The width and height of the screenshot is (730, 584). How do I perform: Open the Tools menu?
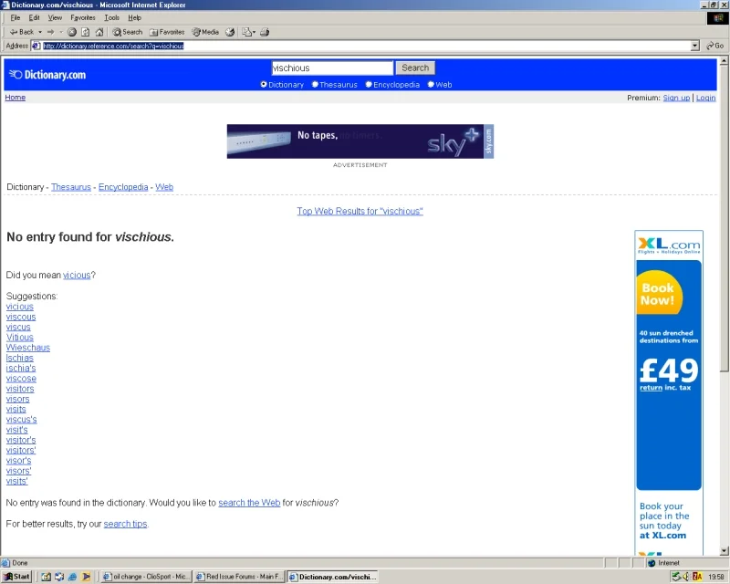(111, 17)
